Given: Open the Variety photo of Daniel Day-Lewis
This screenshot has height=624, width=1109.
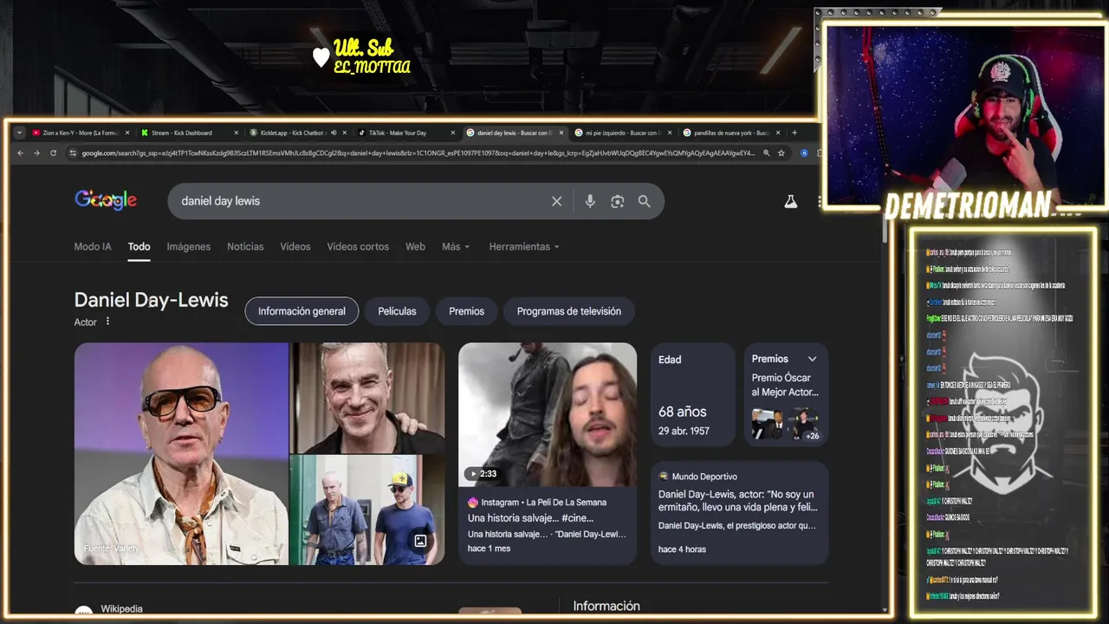Looking at the screenshot, I should pos(181,454).
